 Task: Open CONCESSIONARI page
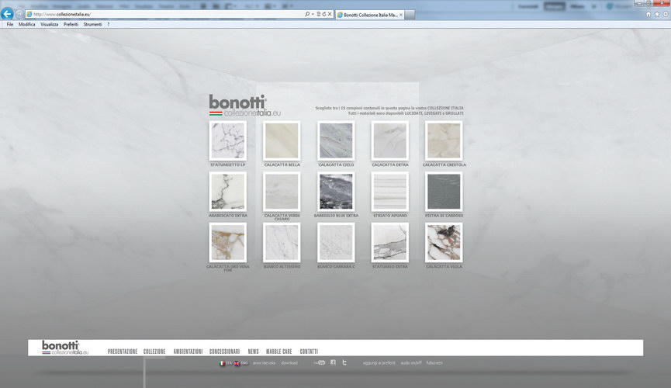tap(224, 352)
